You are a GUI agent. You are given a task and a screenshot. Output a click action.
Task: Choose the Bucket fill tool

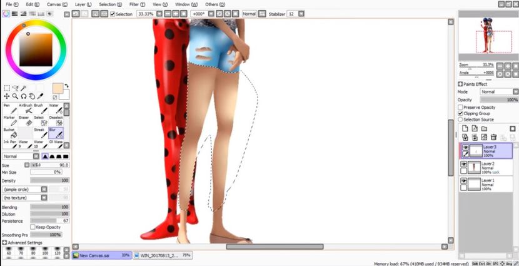click(x=9, y=133)
